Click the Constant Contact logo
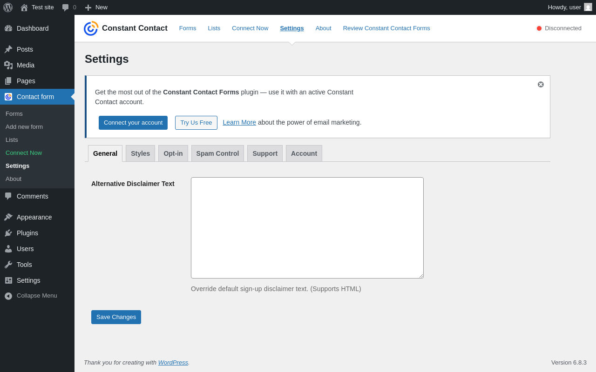 point(91,28)
